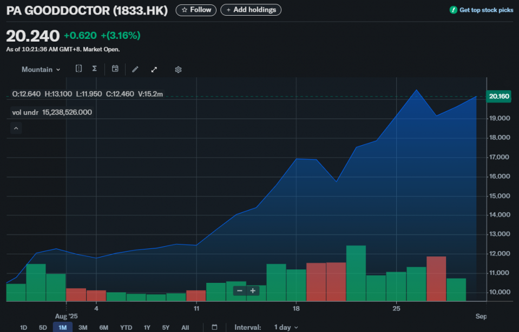Expand chart to full screen

point(154,70)
